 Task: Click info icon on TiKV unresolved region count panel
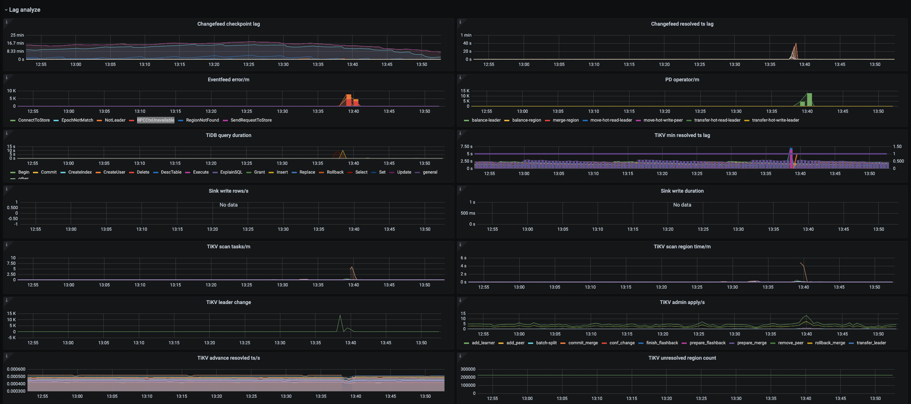point(460,356)
